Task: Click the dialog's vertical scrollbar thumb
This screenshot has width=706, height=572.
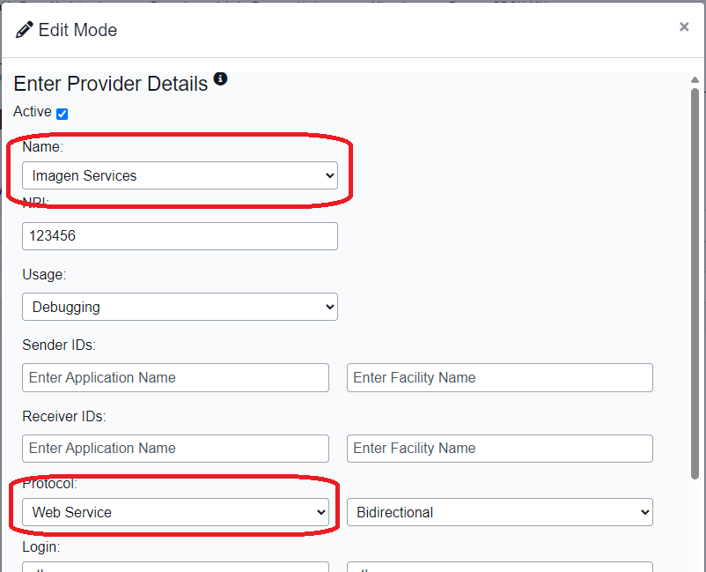Action: [695, 284]
